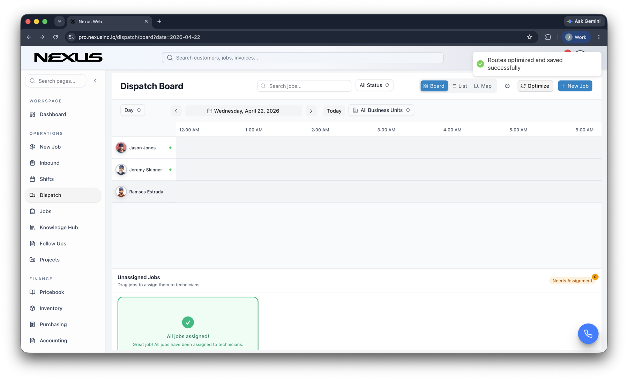
Task: Open dispatch board settings gear
Action: [507, 86]
